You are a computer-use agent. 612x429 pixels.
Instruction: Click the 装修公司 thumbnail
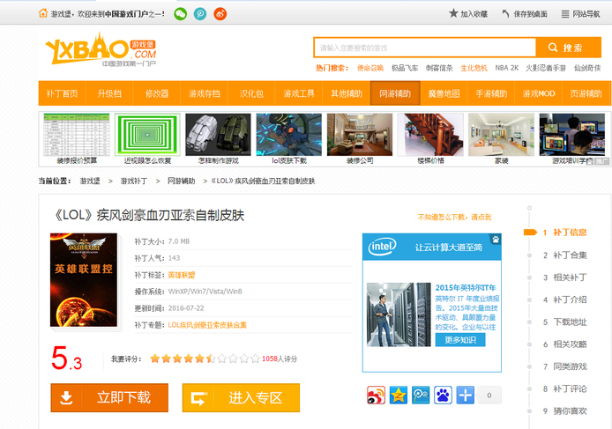tap(360, 135)
